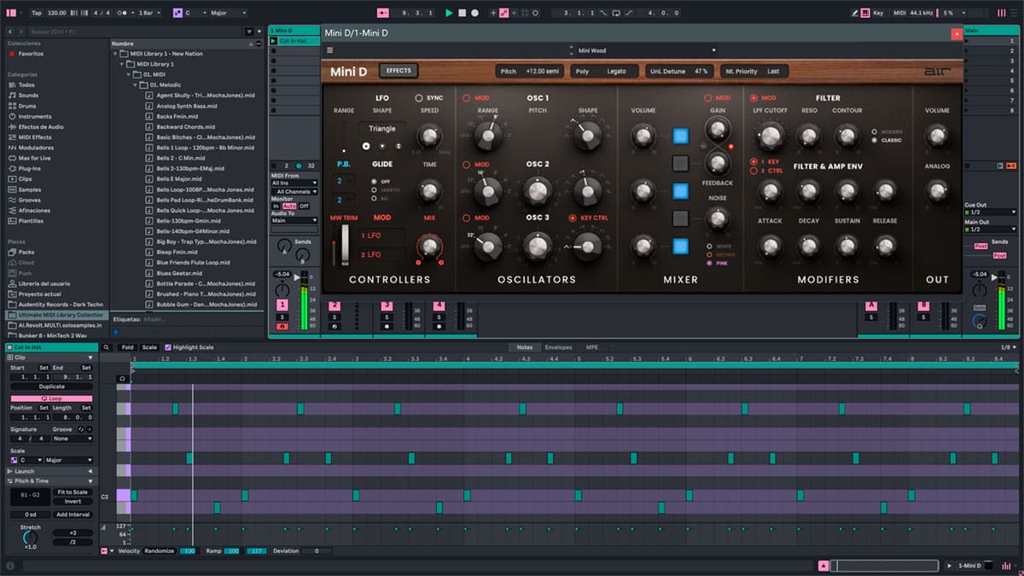Select Samples category in browser

click(30, 189)
